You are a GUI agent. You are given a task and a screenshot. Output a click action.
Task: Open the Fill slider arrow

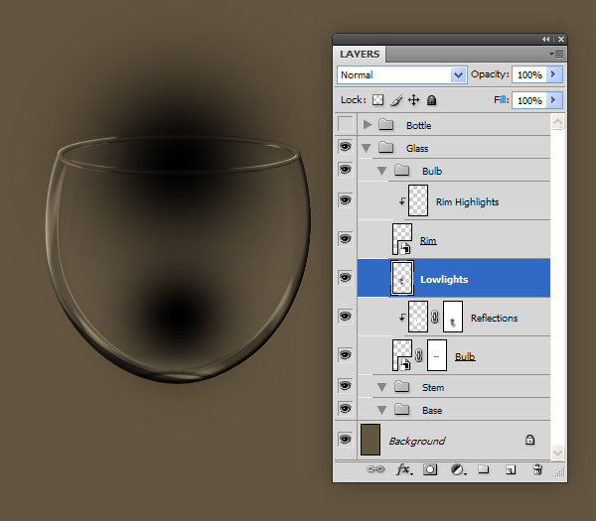(554, 100)
